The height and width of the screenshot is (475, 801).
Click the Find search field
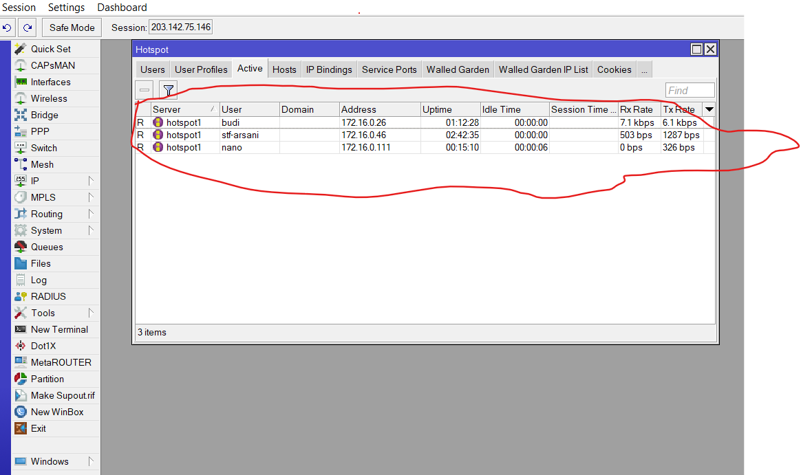tap(690, 90)
